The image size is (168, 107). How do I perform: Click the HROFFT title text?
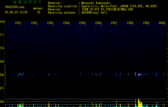coord(27,2)
